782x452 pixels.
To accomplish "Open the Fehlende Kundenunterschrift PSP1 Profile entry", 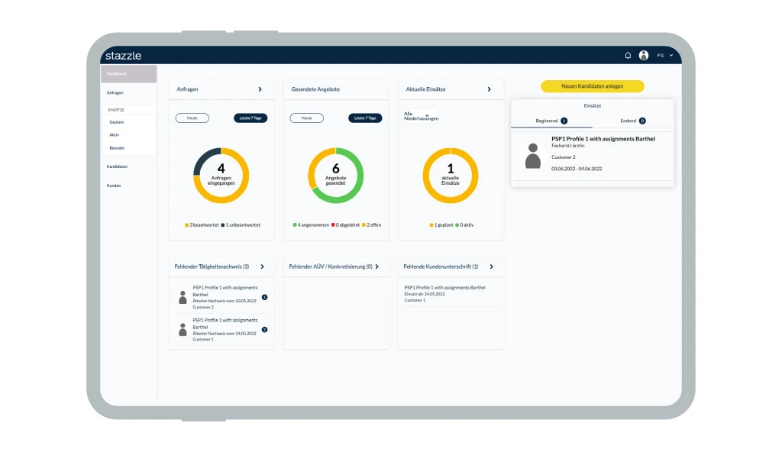I will point(451,294).
